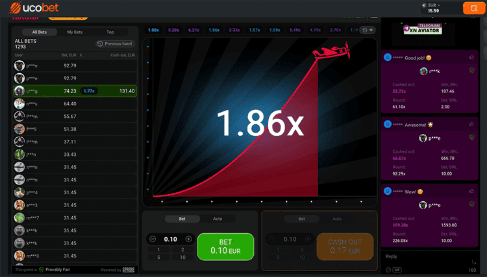Open the round history dropdown
The height and width of the screenshot is (277, 487).
(x=368, y=30)
